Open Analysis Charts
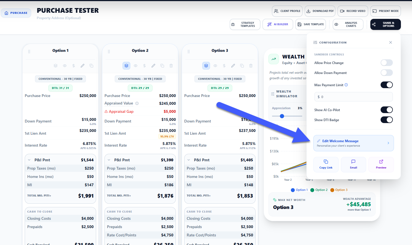 point(348,24)
